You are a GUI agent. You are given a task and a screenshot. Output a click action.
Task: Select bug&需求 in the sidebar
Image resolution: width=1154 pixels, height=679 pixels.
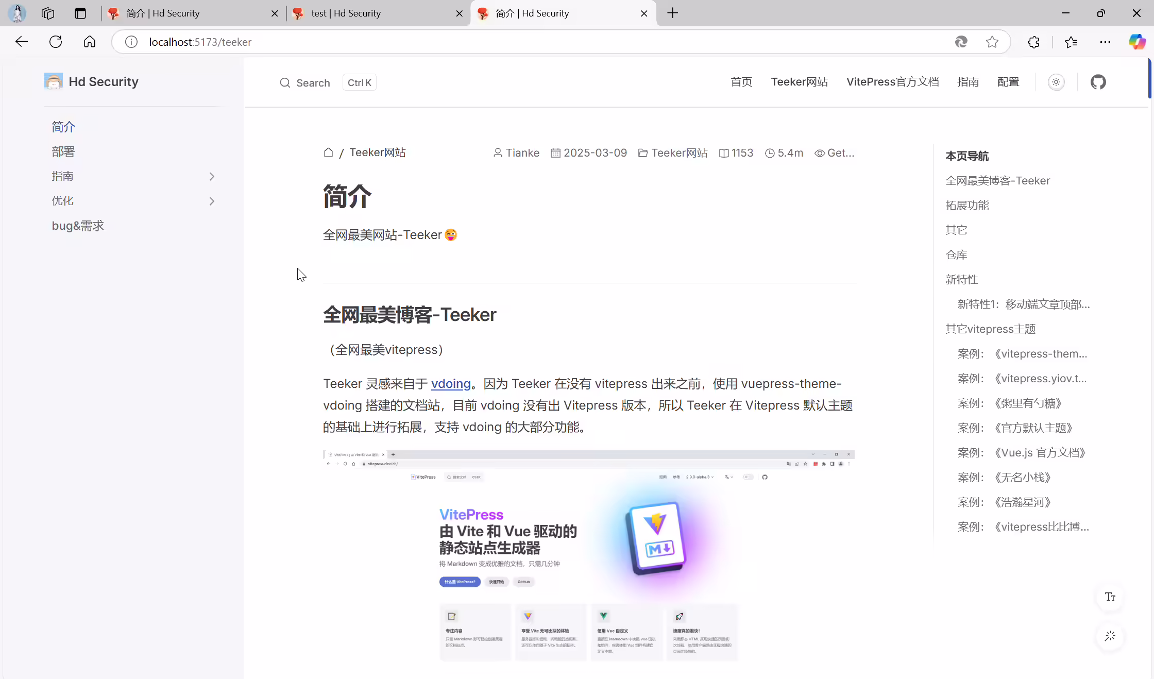pos(78,226)
